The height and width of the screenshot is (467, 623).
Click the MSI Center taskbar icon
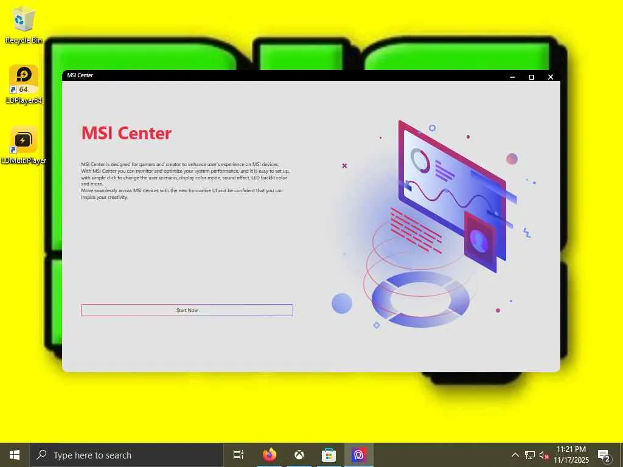[x=359, y=455]
